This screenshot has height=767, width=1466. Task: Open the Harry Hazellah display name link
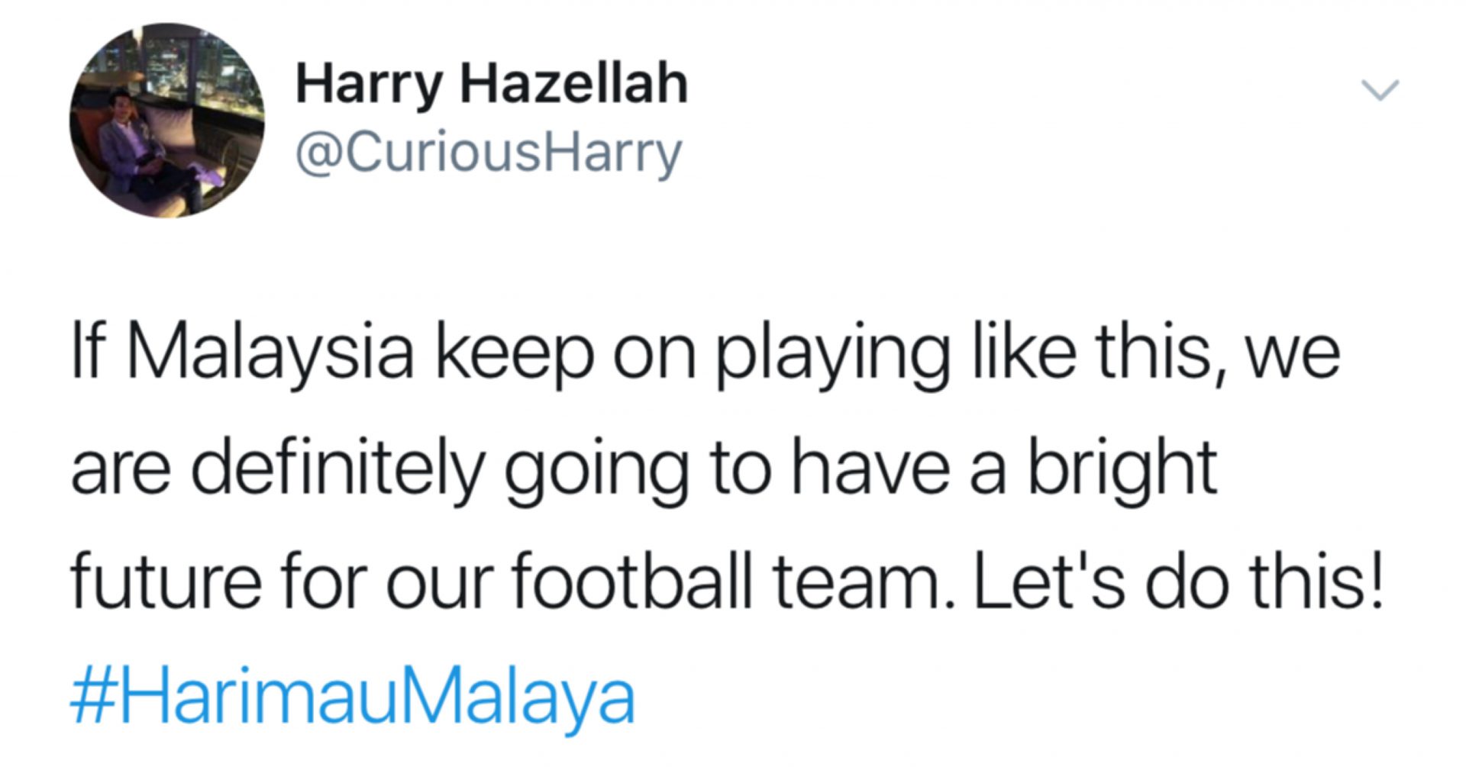tap(492, 84)
